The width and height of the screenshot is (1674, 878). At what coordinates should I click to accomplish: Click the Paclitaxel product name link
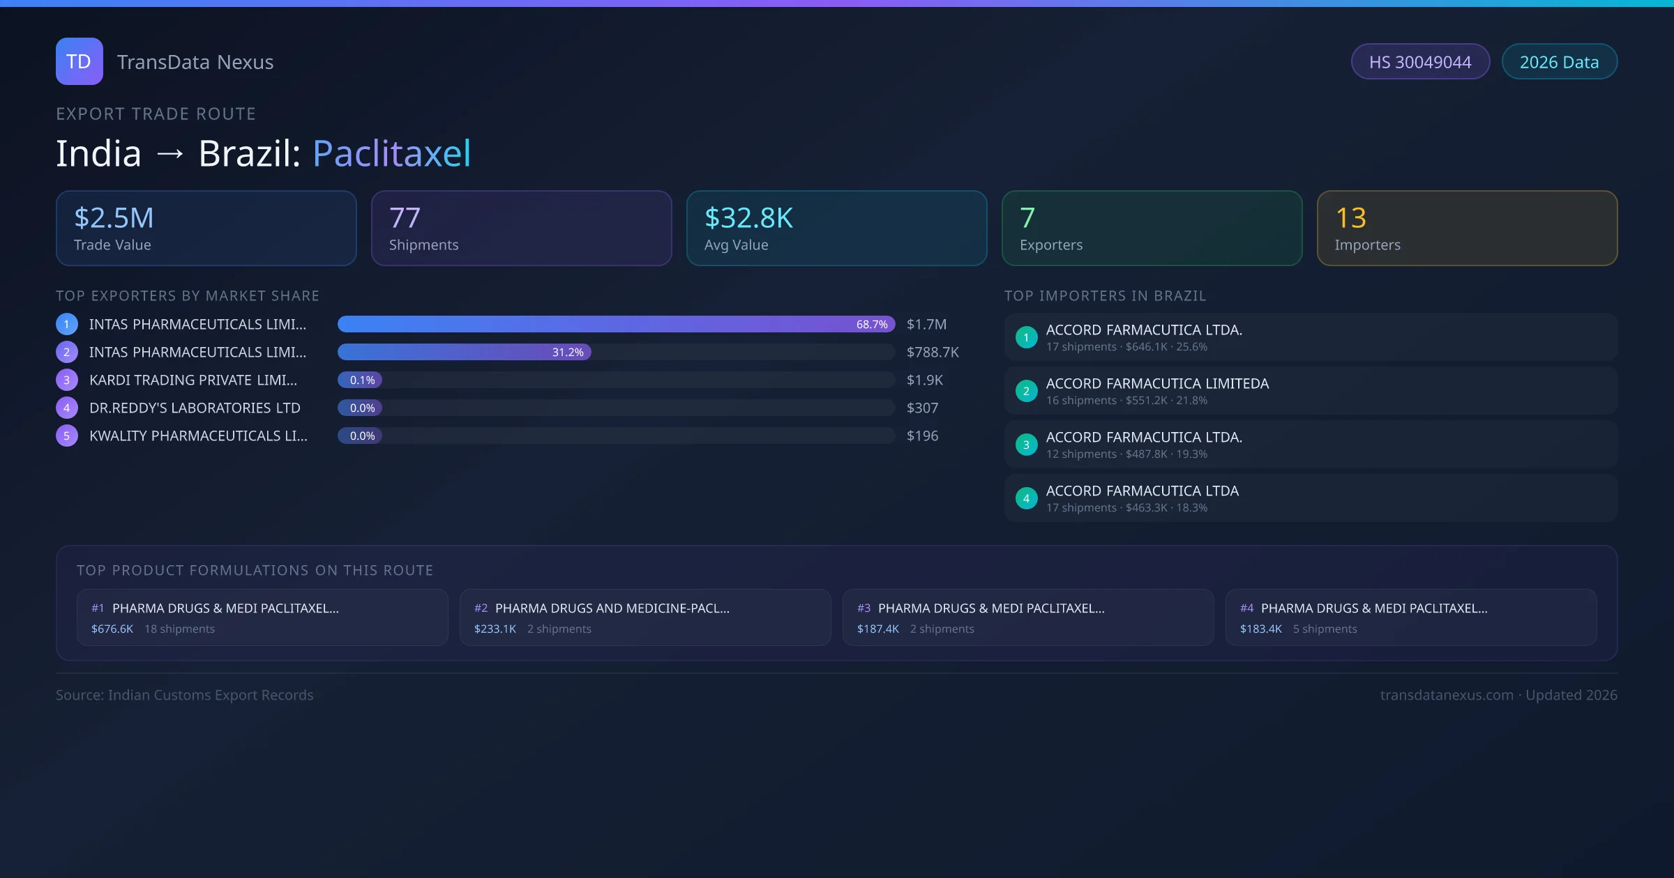pyautogui.click(x=391, y=153)
